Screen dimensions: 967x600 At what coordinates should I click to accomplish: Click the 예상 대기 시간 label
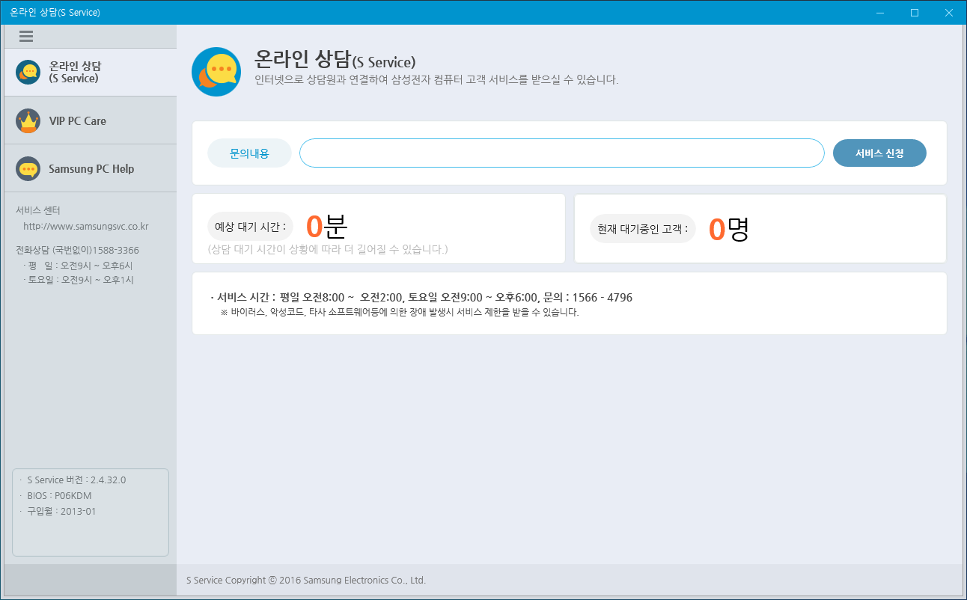click(x=251, y=226)
